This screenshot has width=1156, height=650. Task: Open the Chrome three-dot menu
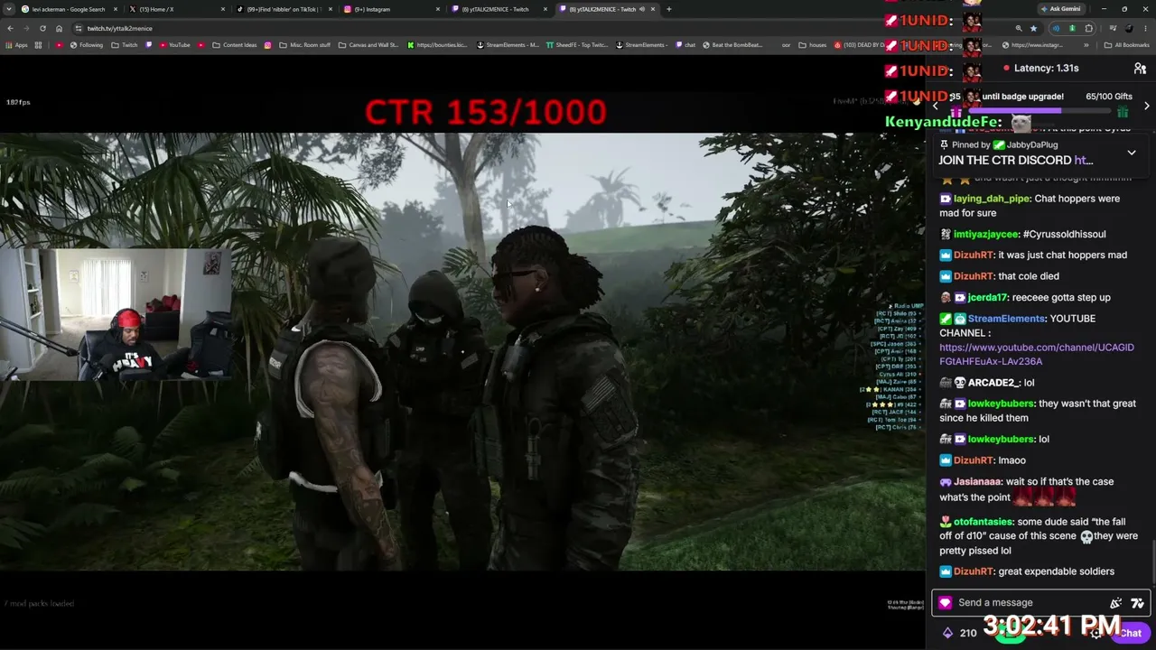click(1145, 28)
